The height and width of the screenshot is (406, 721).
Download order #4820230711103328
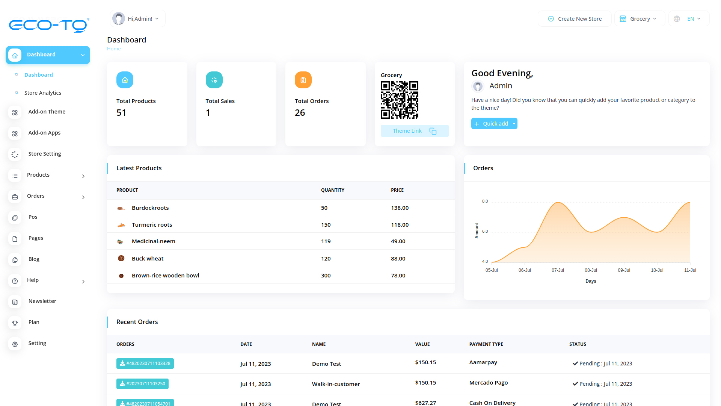coord(145,364)
